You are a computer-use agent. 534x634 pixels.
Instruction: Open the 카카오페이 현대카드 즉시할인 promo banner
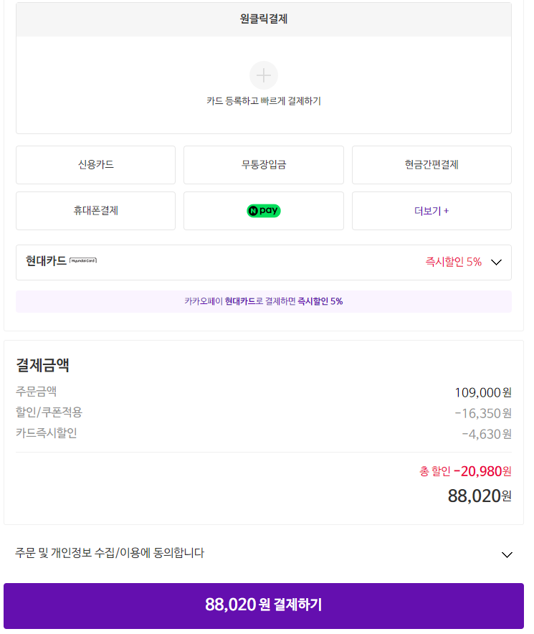coord(263,301)
